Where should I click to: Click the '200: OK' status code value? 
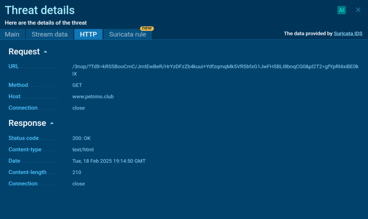[x=81, y=138]
